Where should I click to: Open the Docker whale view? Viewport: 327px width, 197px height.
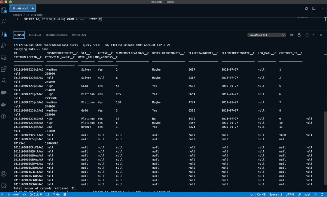point(4,105)
